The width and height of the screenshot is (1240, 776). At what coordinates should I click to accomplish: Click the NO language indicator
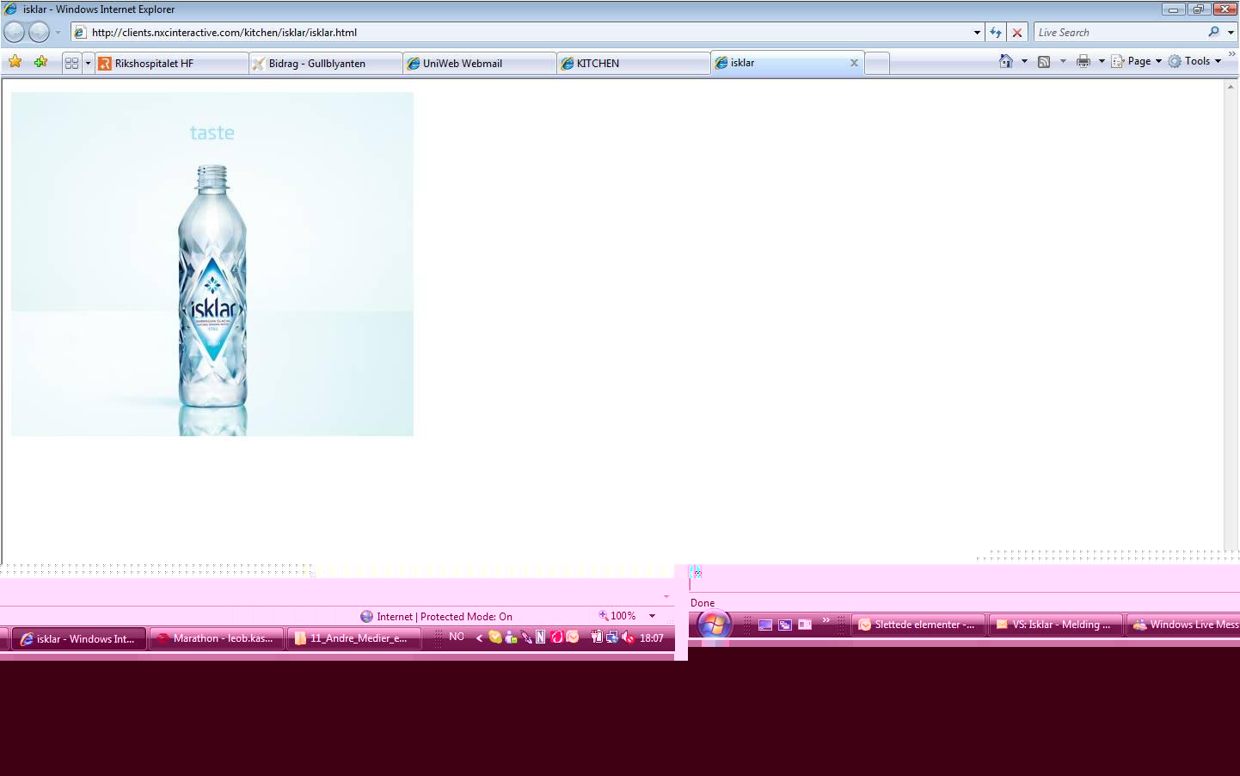457,637
